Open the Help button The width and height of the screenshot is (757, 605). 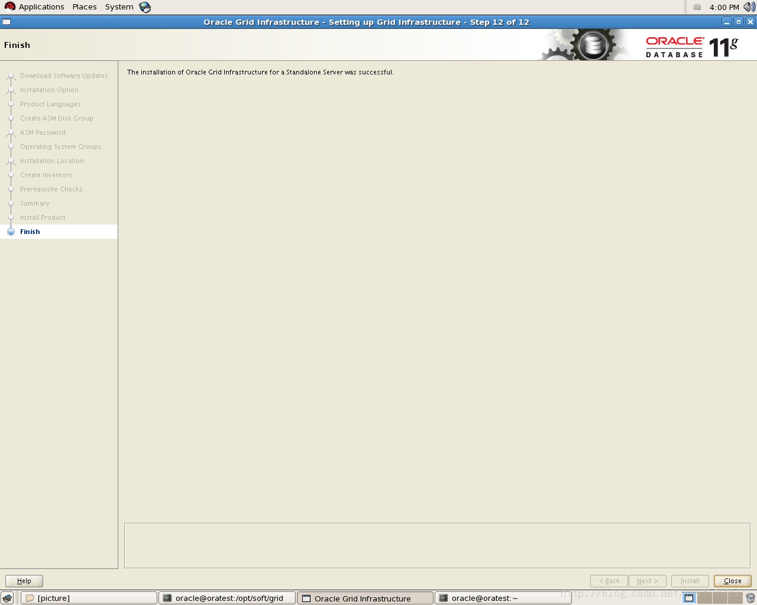point(24,581)
